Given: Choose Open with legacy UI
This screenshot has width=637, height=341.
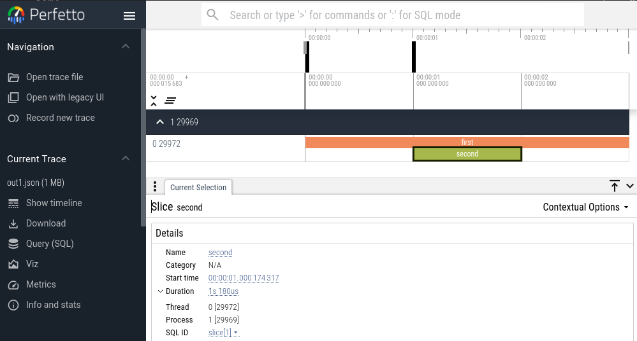Looking at the screenshot, I should point(65,97).
